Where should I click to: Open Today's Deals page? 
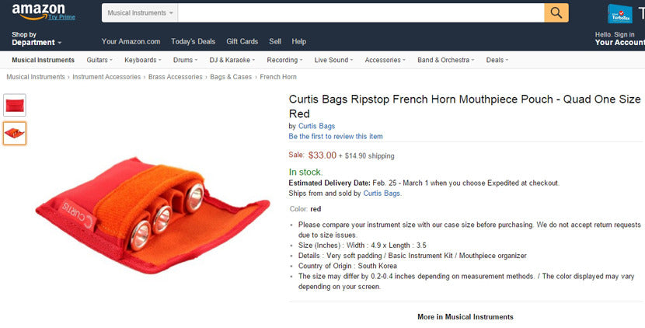coord(193,41)
